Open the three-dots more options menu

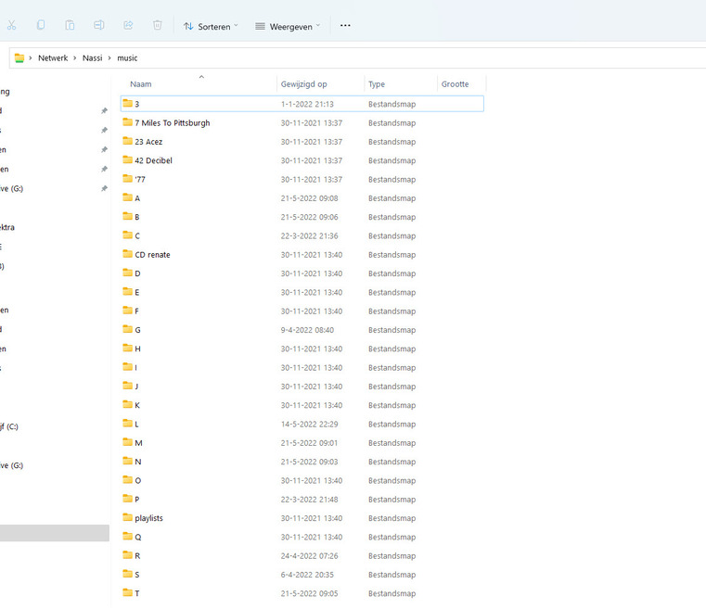(x=345, y=26)
